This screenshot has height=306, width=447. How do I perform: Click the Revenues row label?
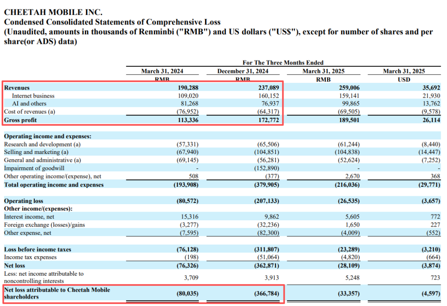[x=17, y=88]
